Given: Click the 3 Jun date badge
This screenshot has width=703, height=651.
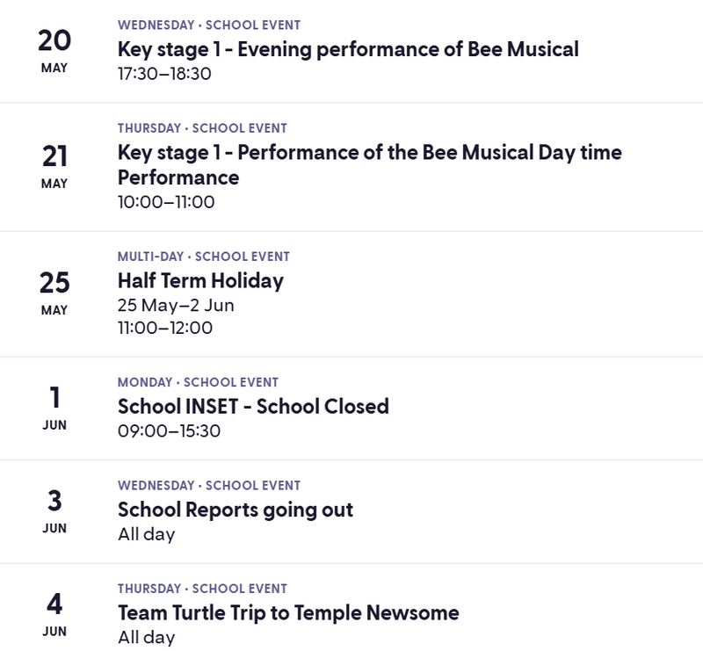Looking at the screenshot, I should [54, 511].
